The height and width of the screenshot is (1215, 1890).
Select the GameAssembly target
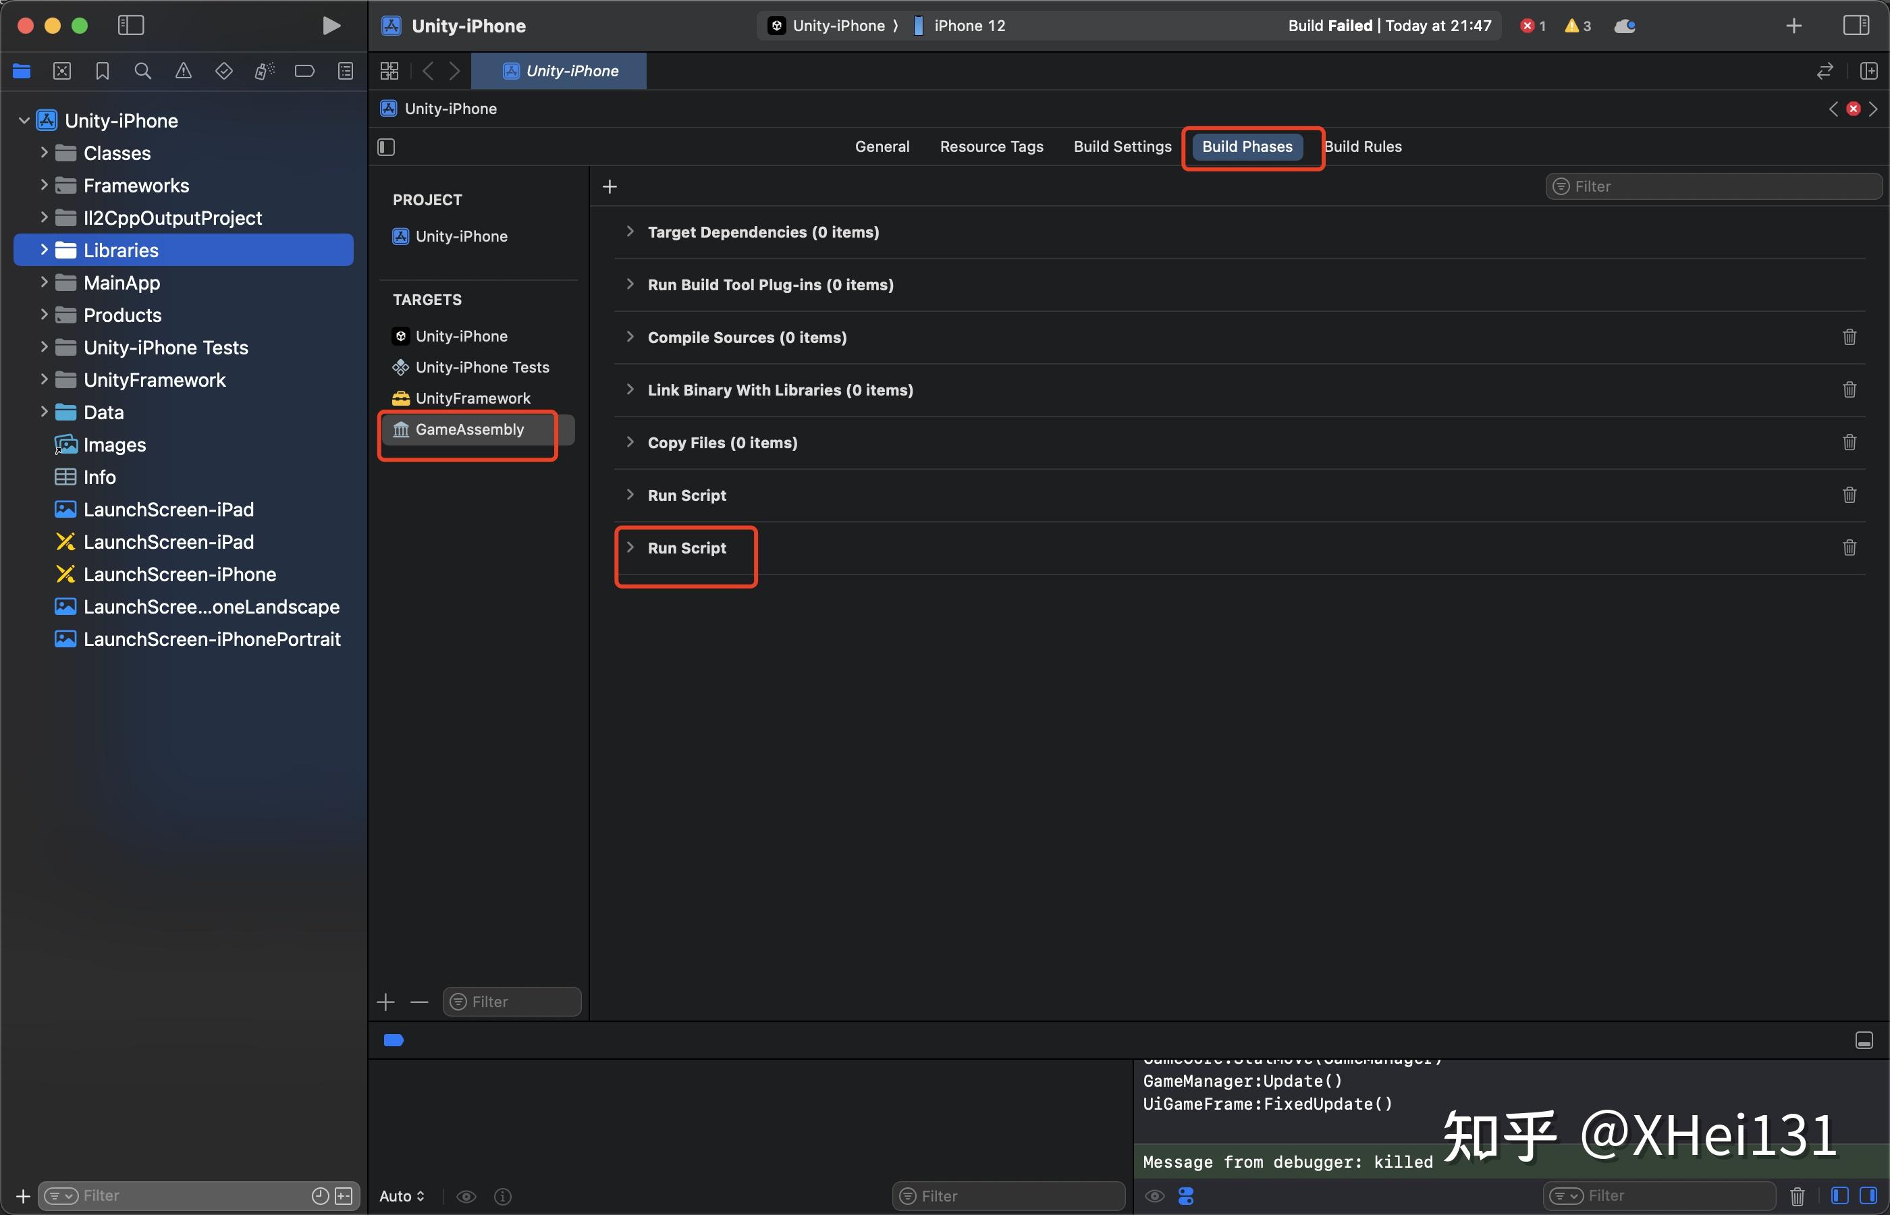click(x=469, y=429)
